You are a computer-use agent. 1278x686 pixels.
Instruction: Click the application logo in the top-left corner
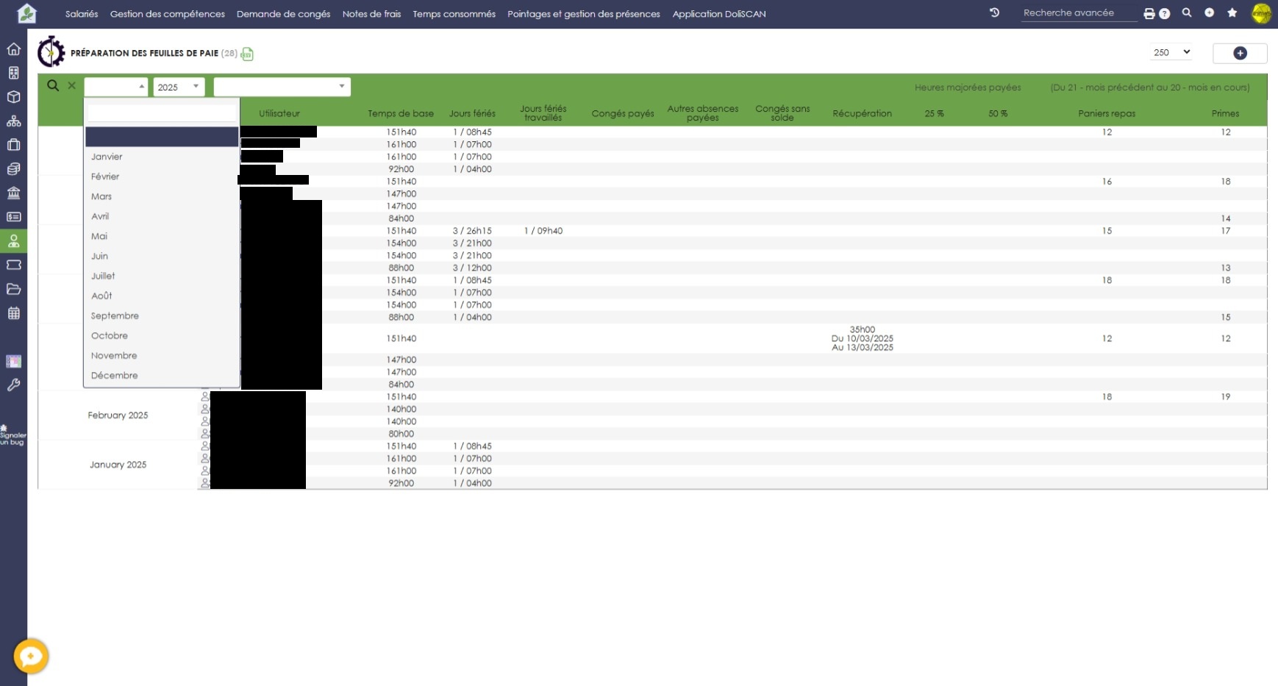(x=26, y=13)
